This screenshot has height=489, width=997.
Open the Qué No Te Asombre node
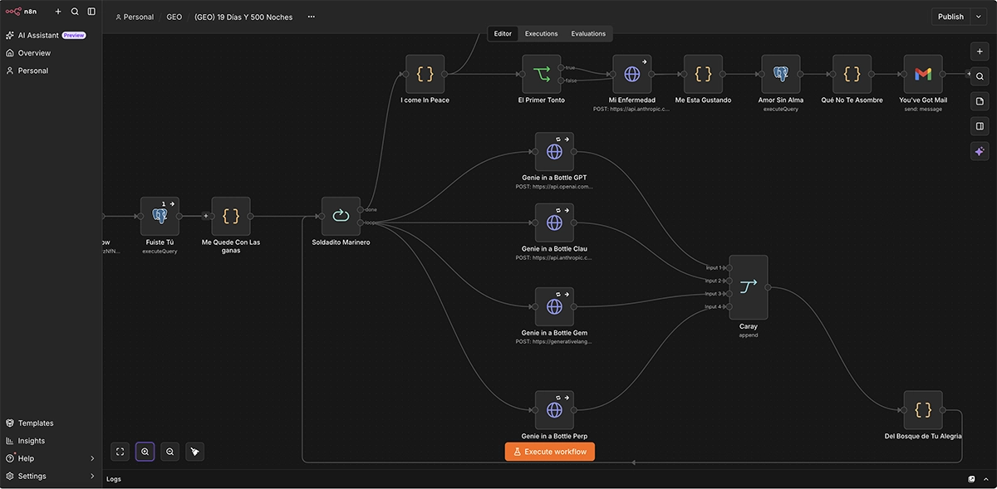click(852, 74)
